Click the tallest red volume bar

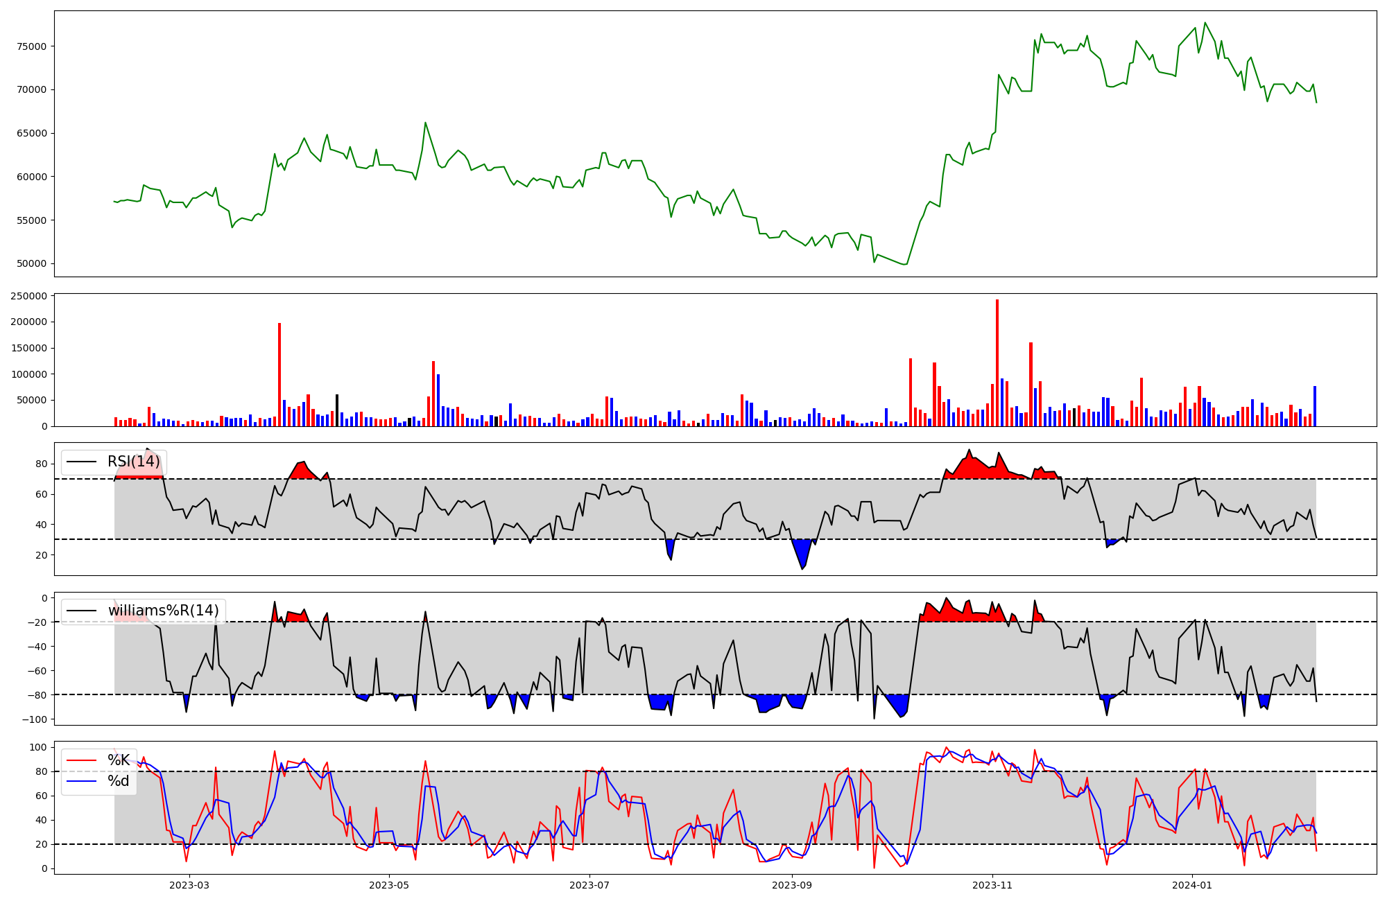(997, 364)
